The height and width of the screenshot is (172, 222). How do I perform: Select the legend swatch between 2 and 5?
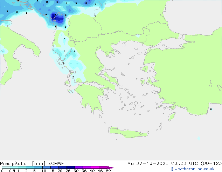tap(30, 167)
